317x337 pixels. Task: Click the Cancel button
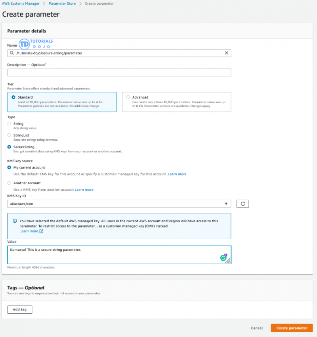(257, 328)
